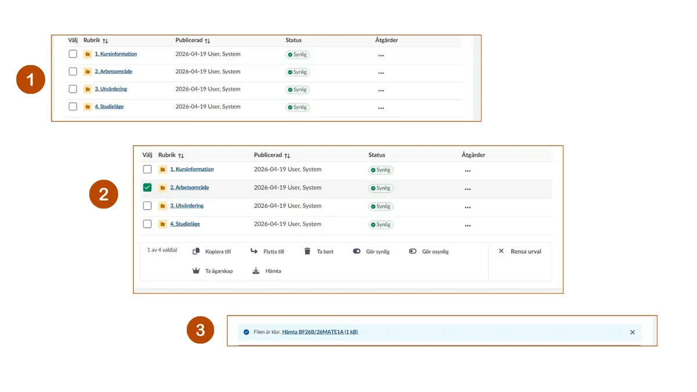
Task: Sort by Publicerad arrows in panel 2
Action: click(x=287, y=156)
